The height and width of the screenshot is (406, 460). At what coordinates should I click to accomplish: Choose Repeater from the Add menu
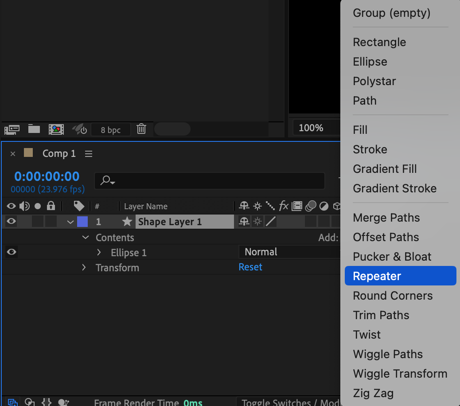pos(377,276)
